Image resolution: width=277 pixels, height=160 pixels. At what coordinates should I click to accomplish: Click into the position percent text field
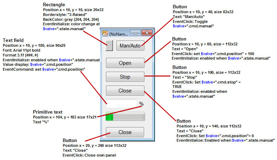122,104
